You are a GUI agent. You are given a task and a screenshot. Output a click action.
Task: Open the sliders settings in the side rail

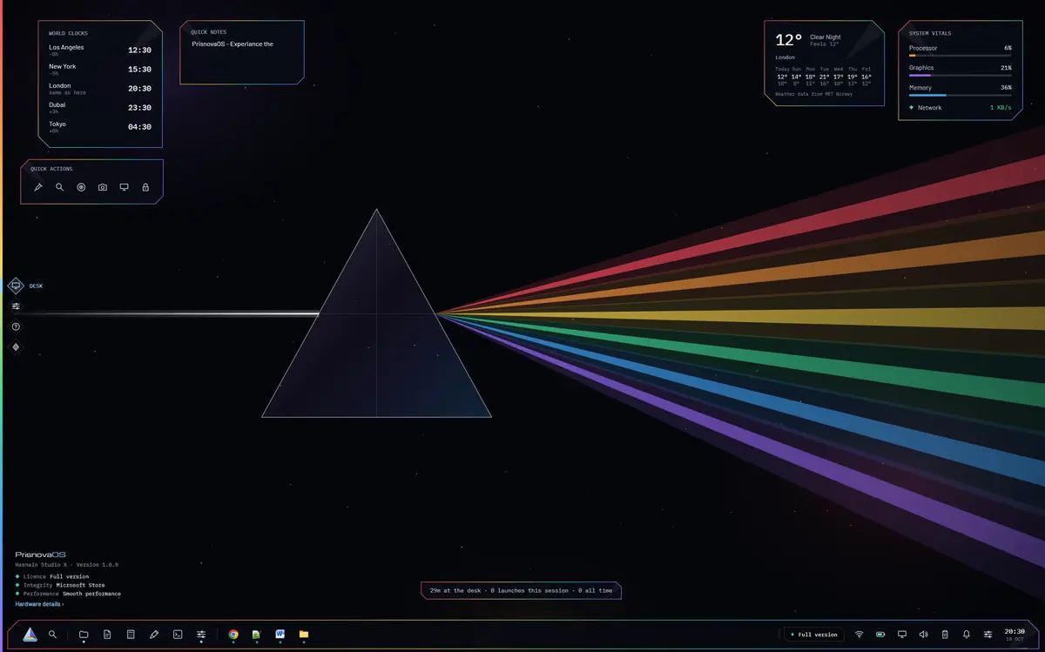coord(16,306)
